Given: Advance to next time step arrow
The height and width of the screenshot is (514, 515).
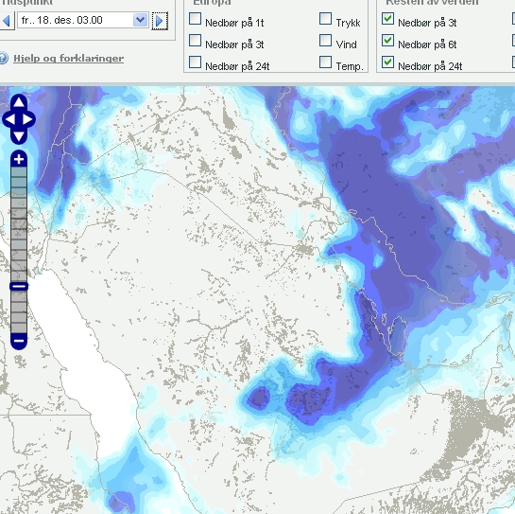Looking at the screenshot, I should click(160, 21).
